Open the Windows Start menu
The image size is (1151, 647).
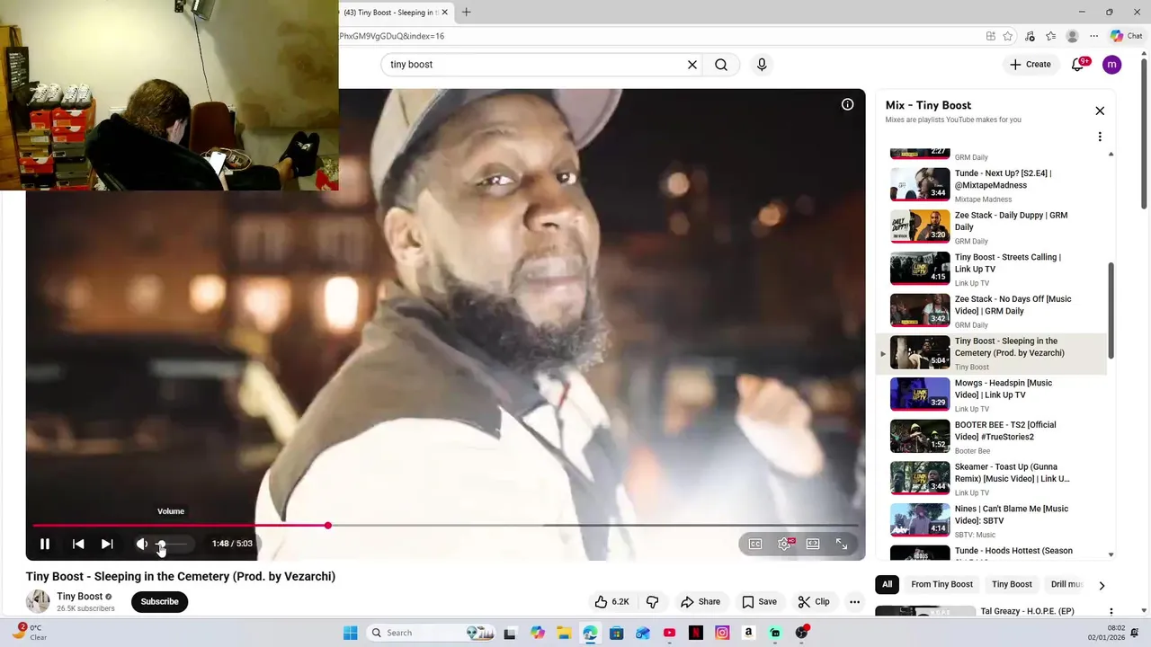[x=350, y=633]
